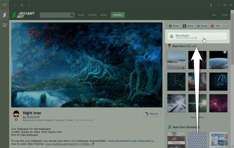Viewport: 234px width, 148px height.
Task: Open the Textures category link
Action: [59, 120]
